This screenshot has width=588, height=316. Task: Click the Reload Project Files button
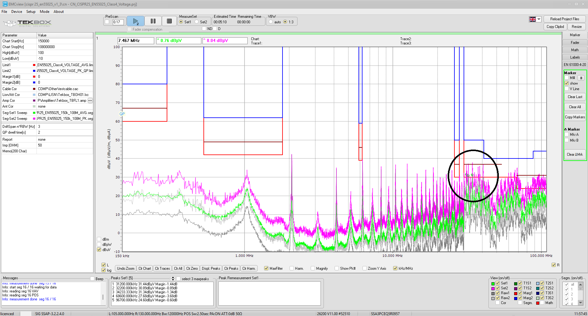(564, 19)
